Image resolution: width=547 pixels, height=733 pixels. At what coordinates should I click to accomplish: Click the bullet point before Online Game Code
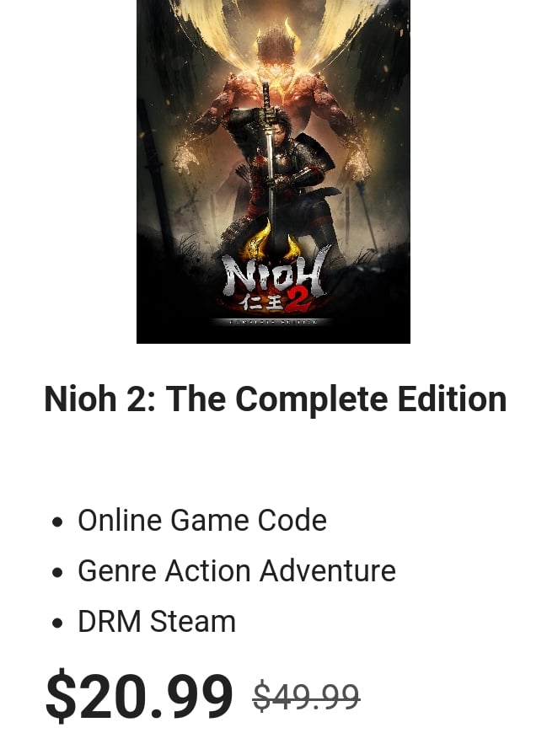coord(57,522)
